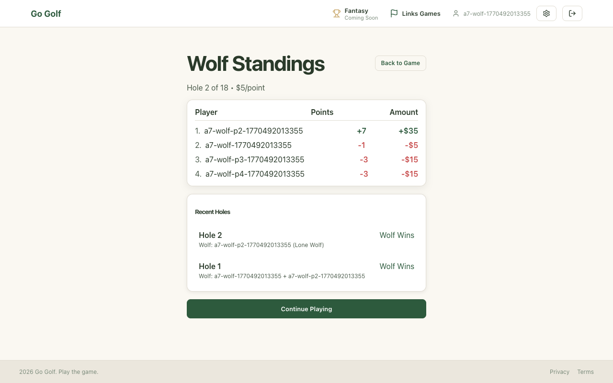Click first-place player a7-wolf-p2 row

pos(306,131)
